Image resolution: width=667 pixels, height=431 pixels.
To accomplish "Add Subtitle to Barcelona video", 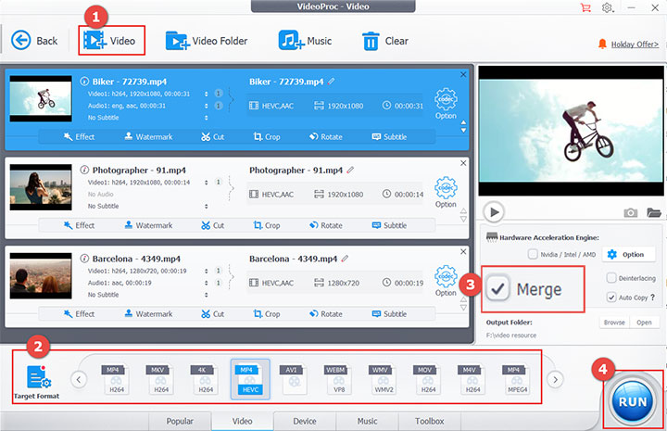I will pyautogui.click(x=389, y=313).
